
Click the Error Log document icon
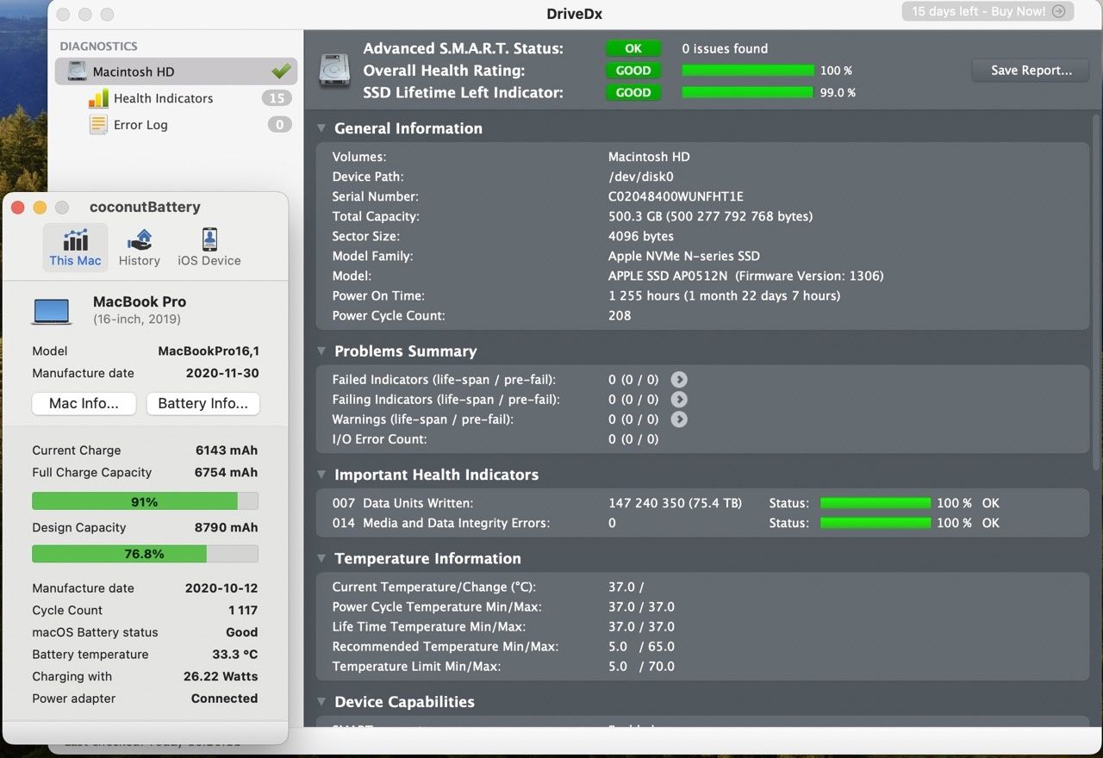pyautogui.click(x=98, y=125)
